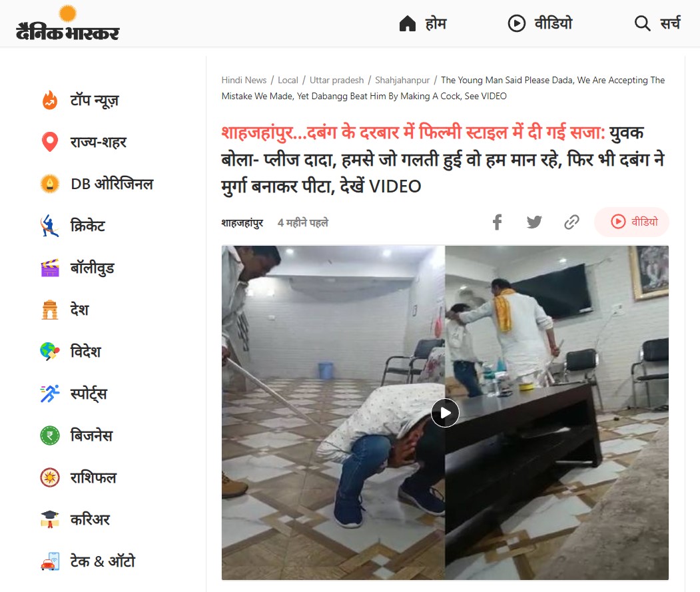Open बिजनेस sidebar section
The height and width of the screenshot is (592, 700).
pos(91,436)
